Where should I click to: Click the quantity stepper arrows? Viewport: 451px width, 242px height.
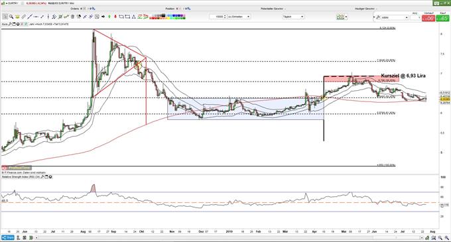[225, 17]
